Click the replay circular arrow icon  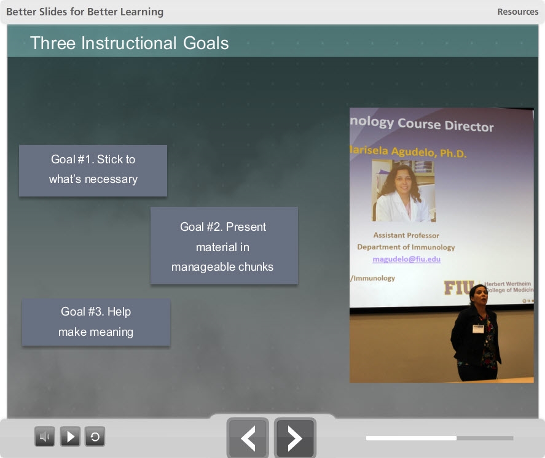pos(95,437)
